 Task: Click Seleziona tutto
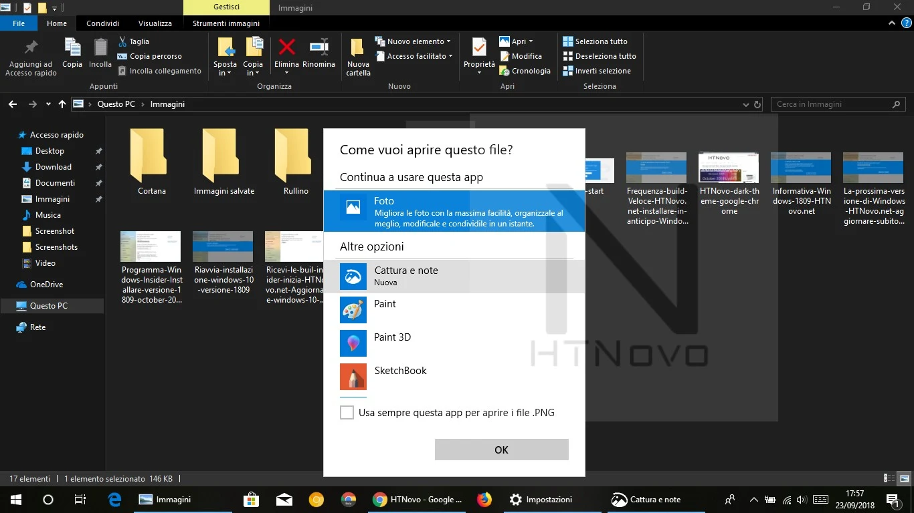tap(595, 41)
